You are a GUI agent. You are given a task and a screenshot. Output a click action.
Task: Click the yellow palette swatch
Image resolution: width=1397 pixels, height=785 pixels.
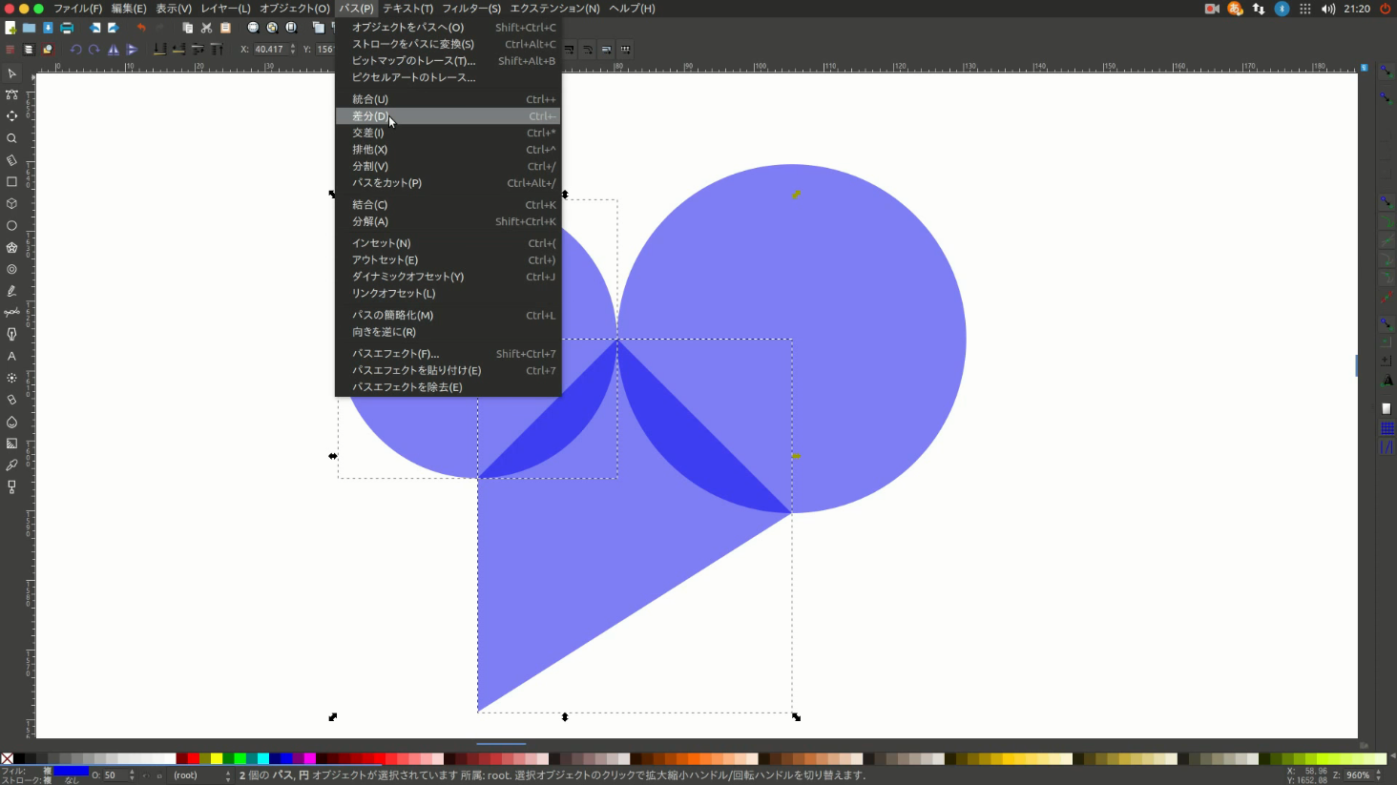point(217,759)
